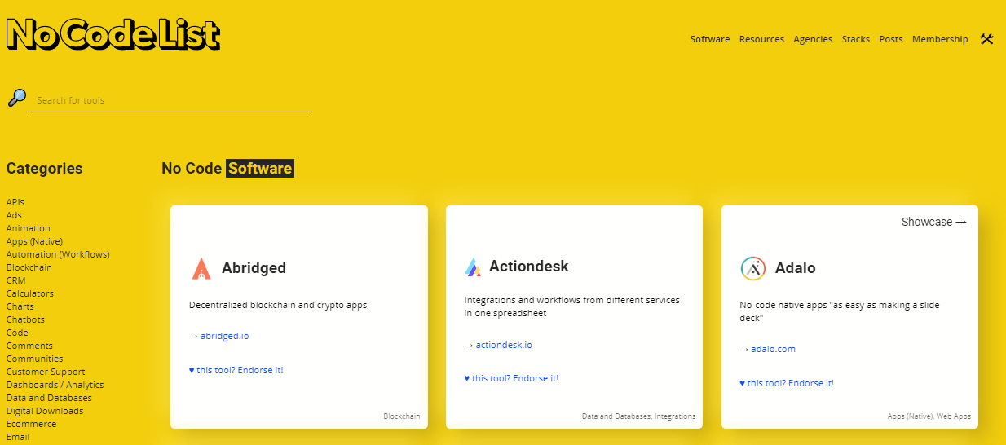1006x445 pixels.
Task: Open the Membership menu item
Action: [x=940, y=39]
